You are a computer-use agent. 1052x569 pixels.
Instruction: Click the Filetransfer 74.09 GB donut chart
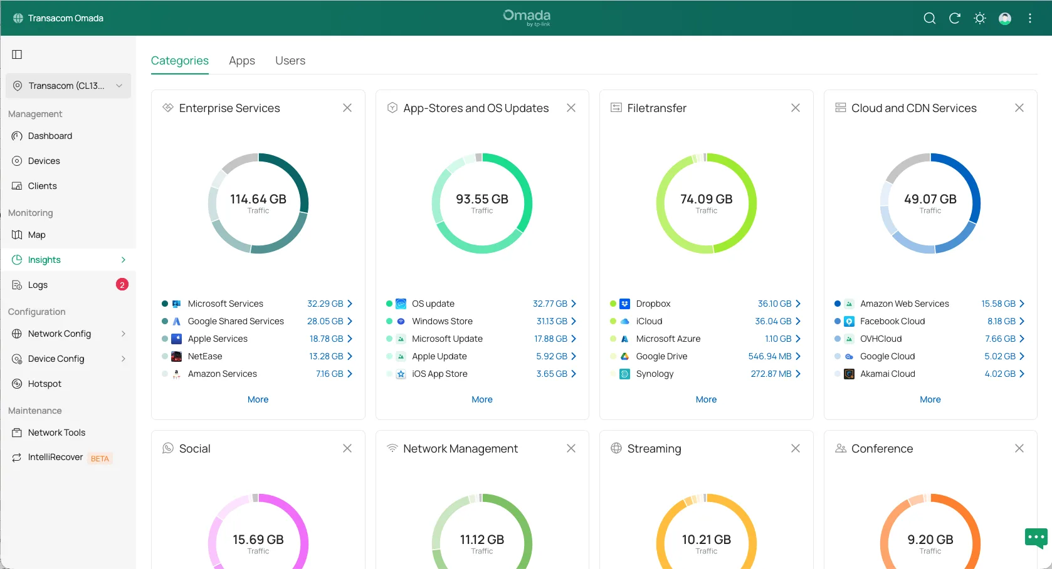706,203
